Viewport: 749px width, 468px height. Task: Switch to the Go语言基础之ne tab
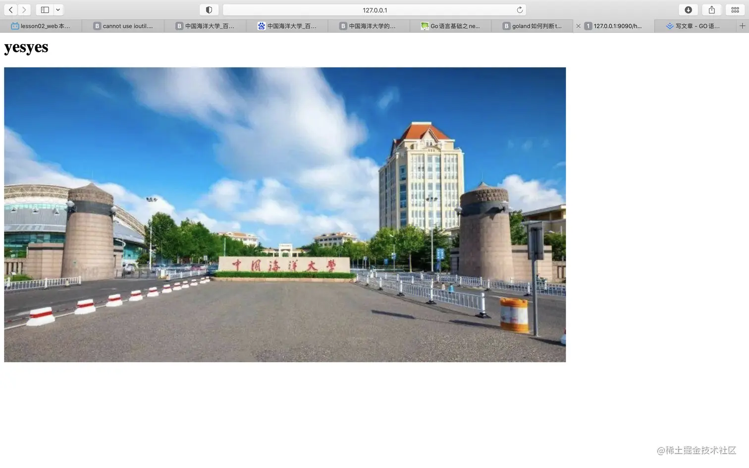[450, 26]
